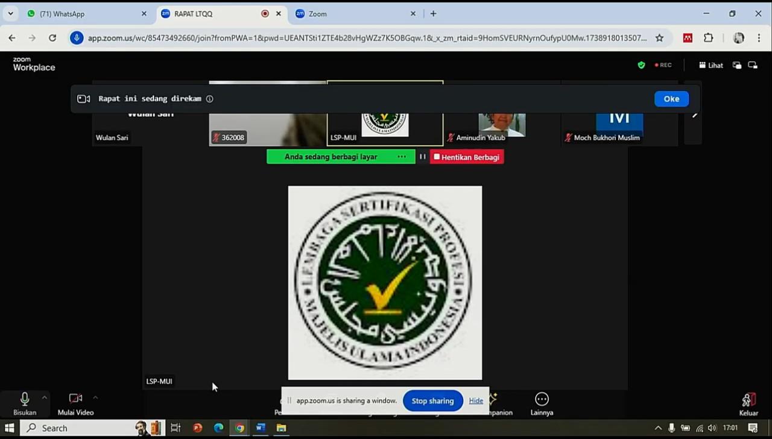
Task: Open the Lihat view layout menu
Action: click(x=711, y=65)
